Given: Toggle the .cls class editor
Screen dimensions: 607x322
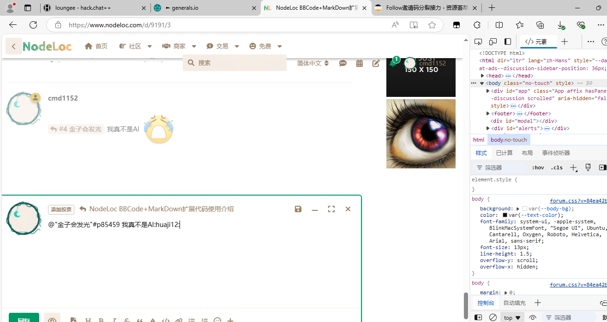Looking at the screenshot, I should click(x=557, y=167).
